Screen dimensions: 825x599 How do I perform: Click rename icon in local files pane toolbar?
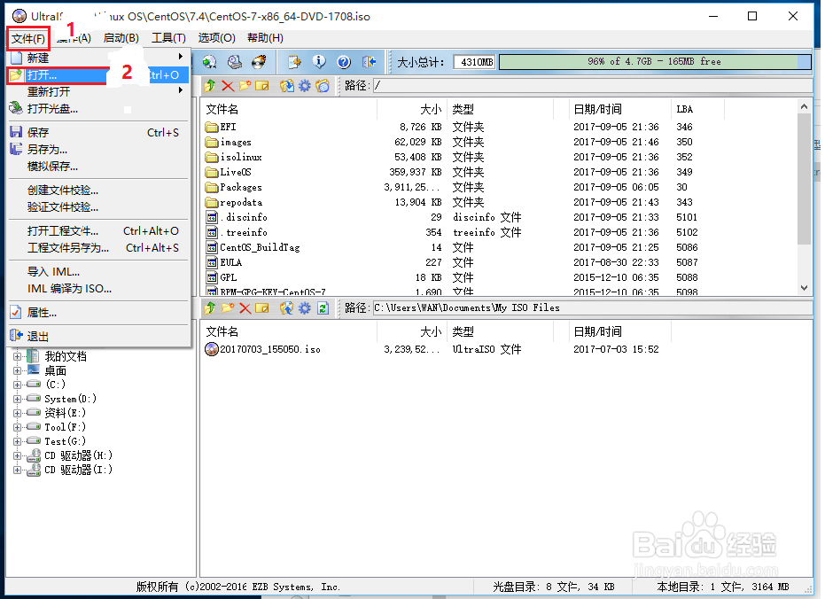[262, 308]
